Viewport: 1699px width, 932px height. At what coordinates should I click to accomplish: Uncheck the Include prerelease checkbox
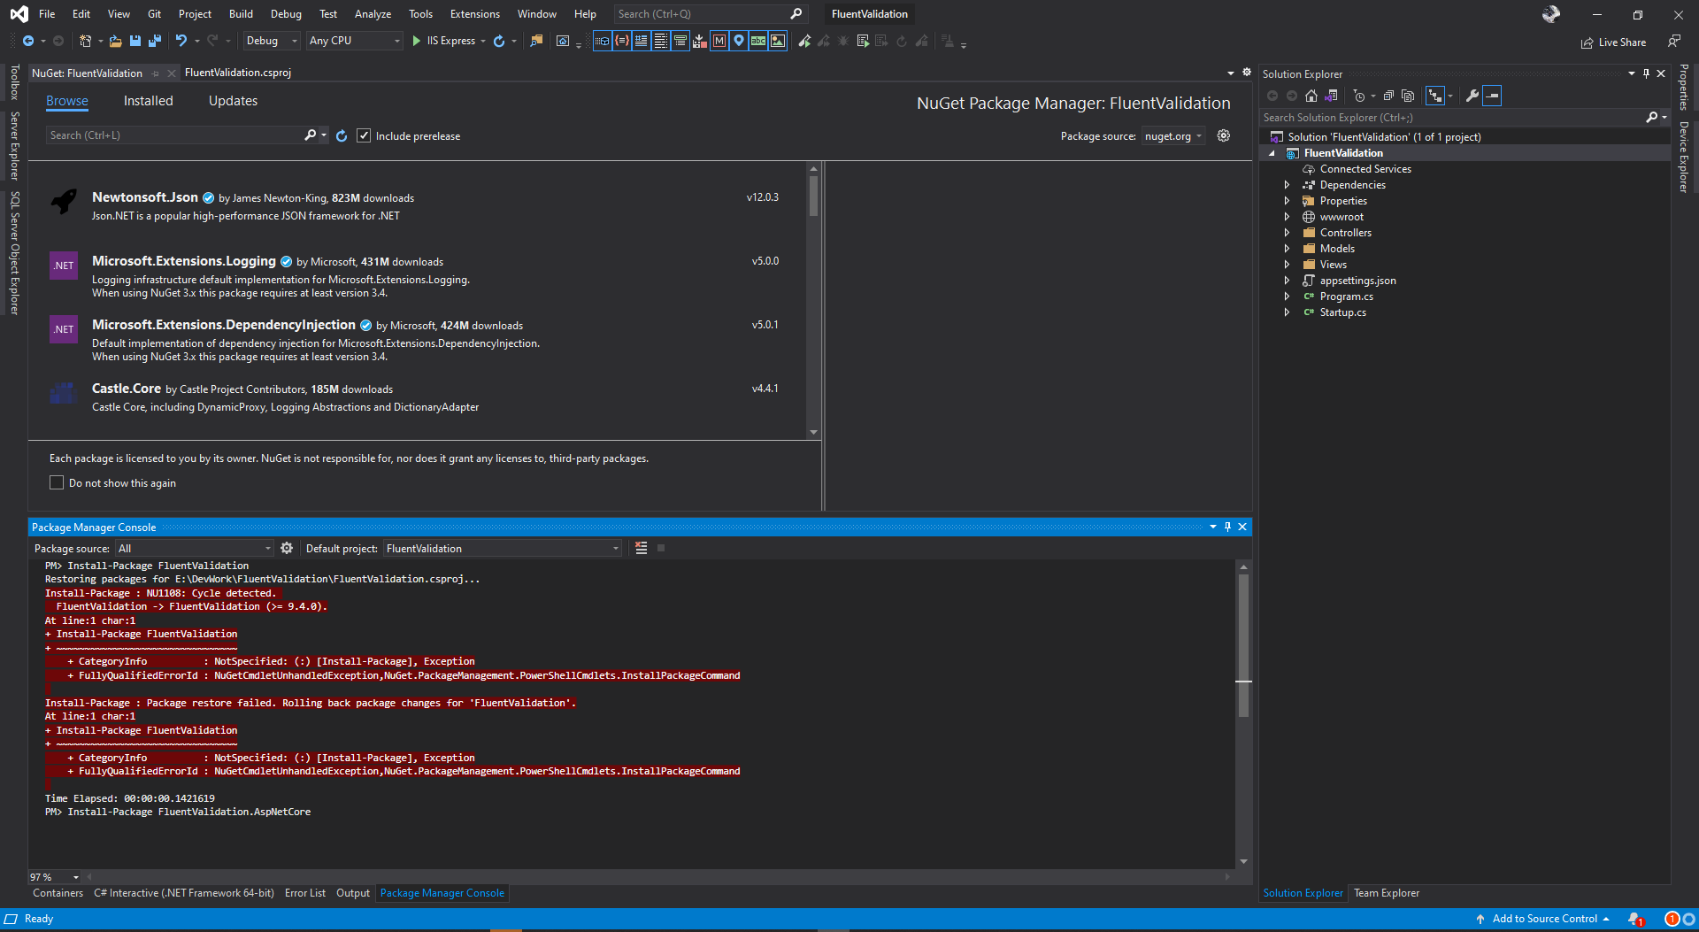(364, 135)
